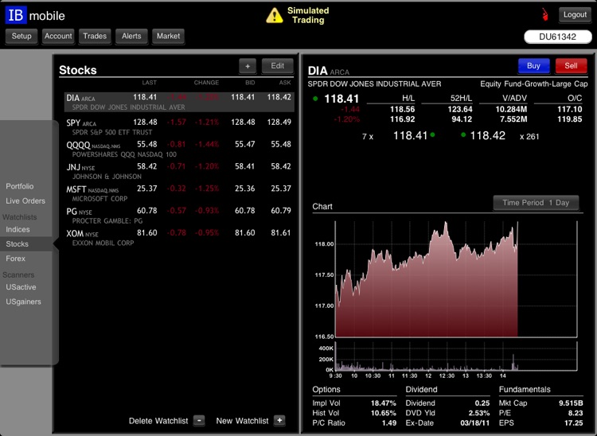Select the JNJ NYSE row
The image size is (597, 436).
179,171
